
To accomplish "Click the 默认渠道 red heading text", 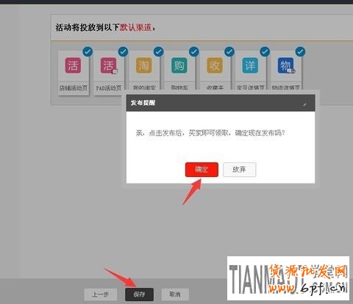I will (x=135, y=27).
